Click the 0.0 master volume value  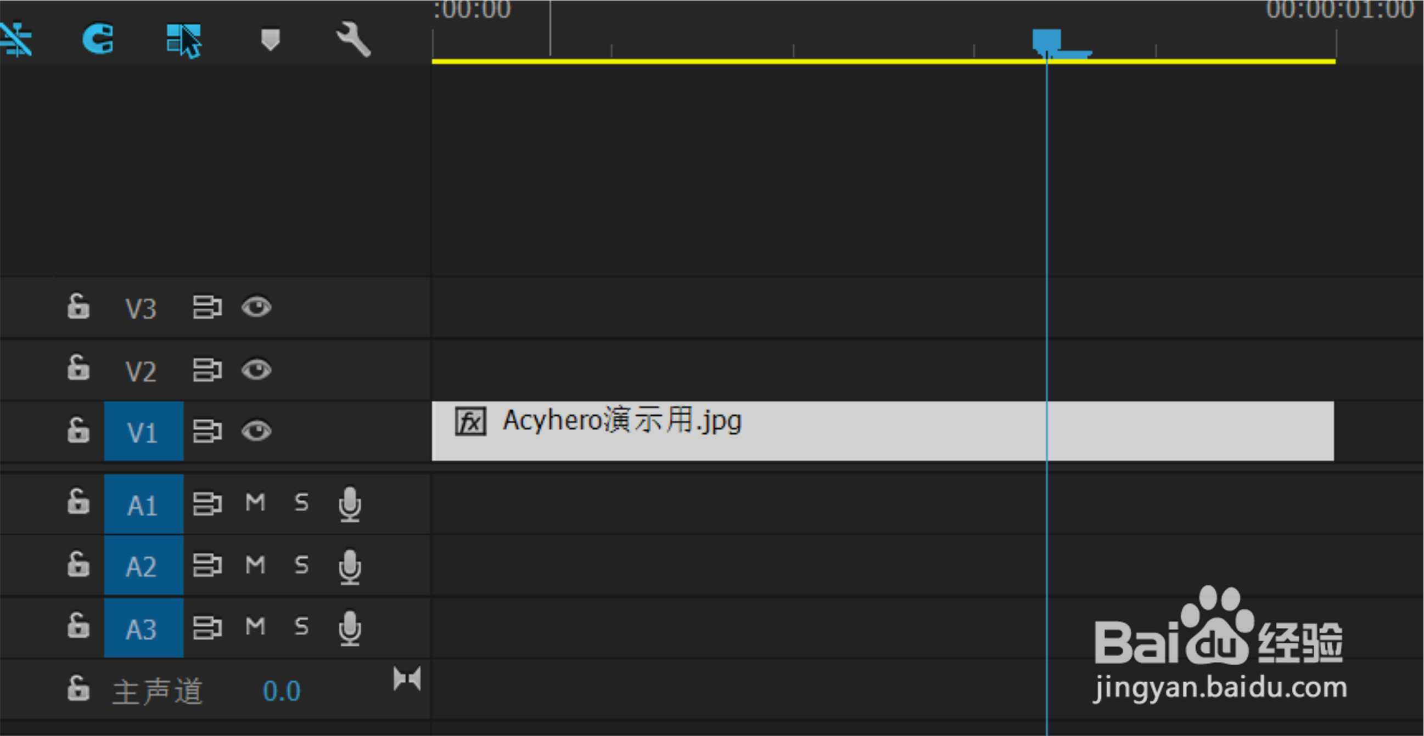[282, 690]
